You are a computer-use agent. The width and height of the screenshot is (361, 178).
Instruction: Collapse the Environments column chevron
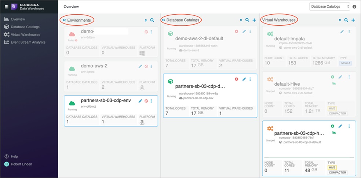(64, 20)
